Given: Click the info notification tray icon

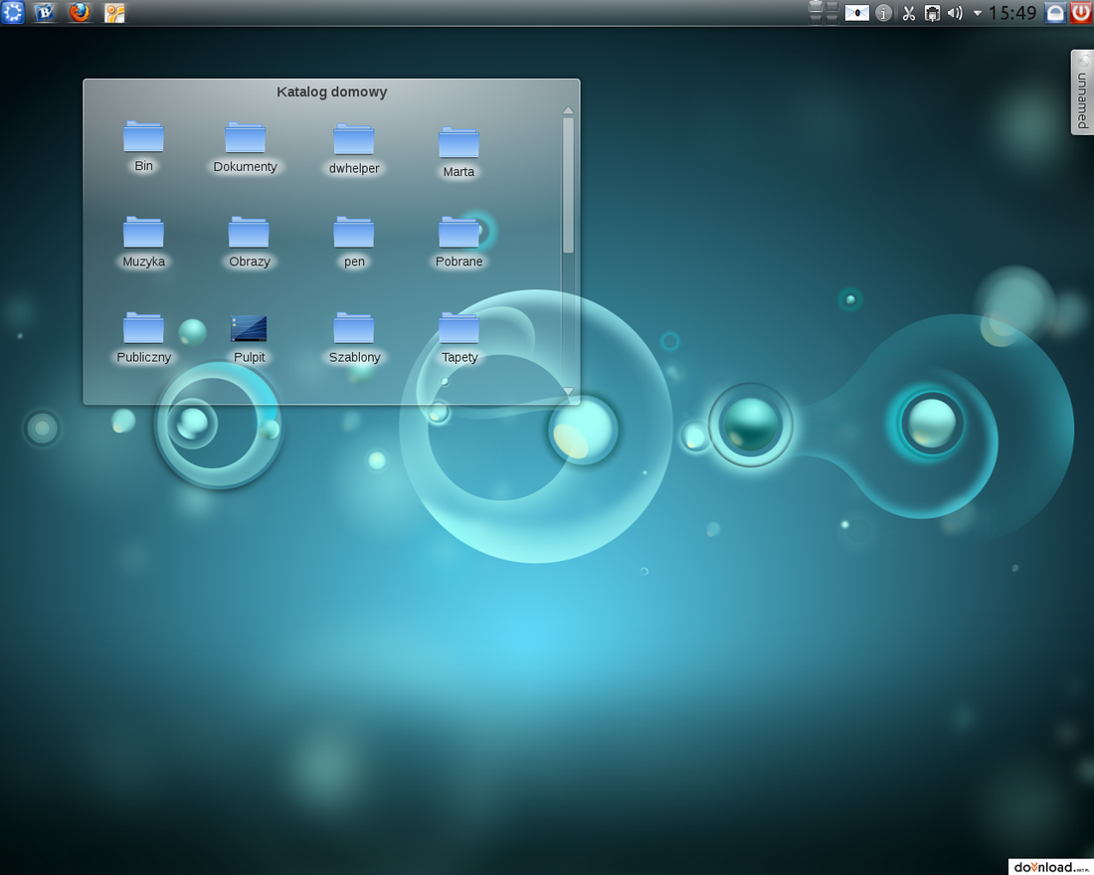Looking at the screenshot, I should point(883,13).
